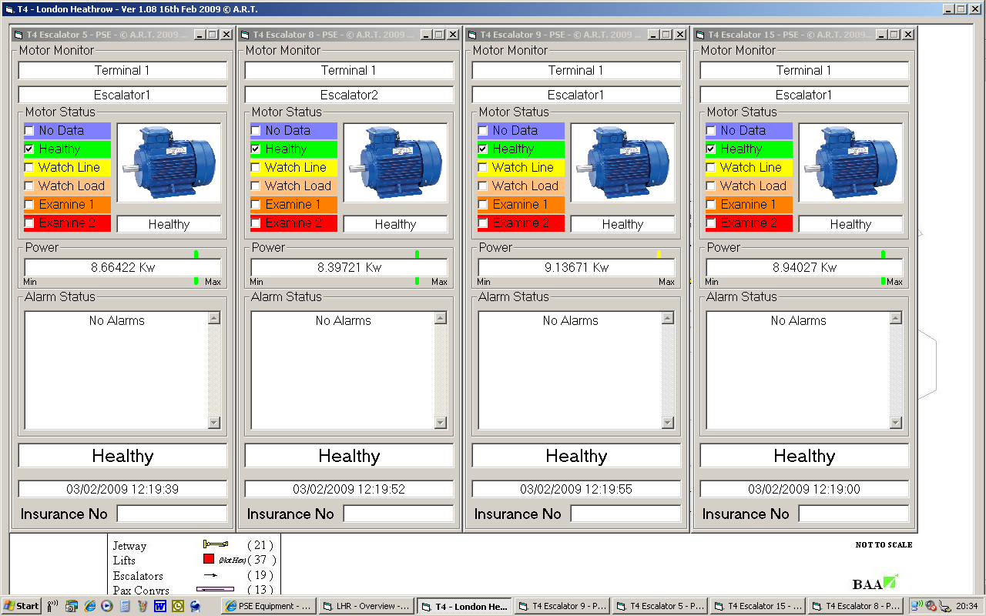Open the Windows Start menu
This screenshot has width=986, height=616.
22,606
